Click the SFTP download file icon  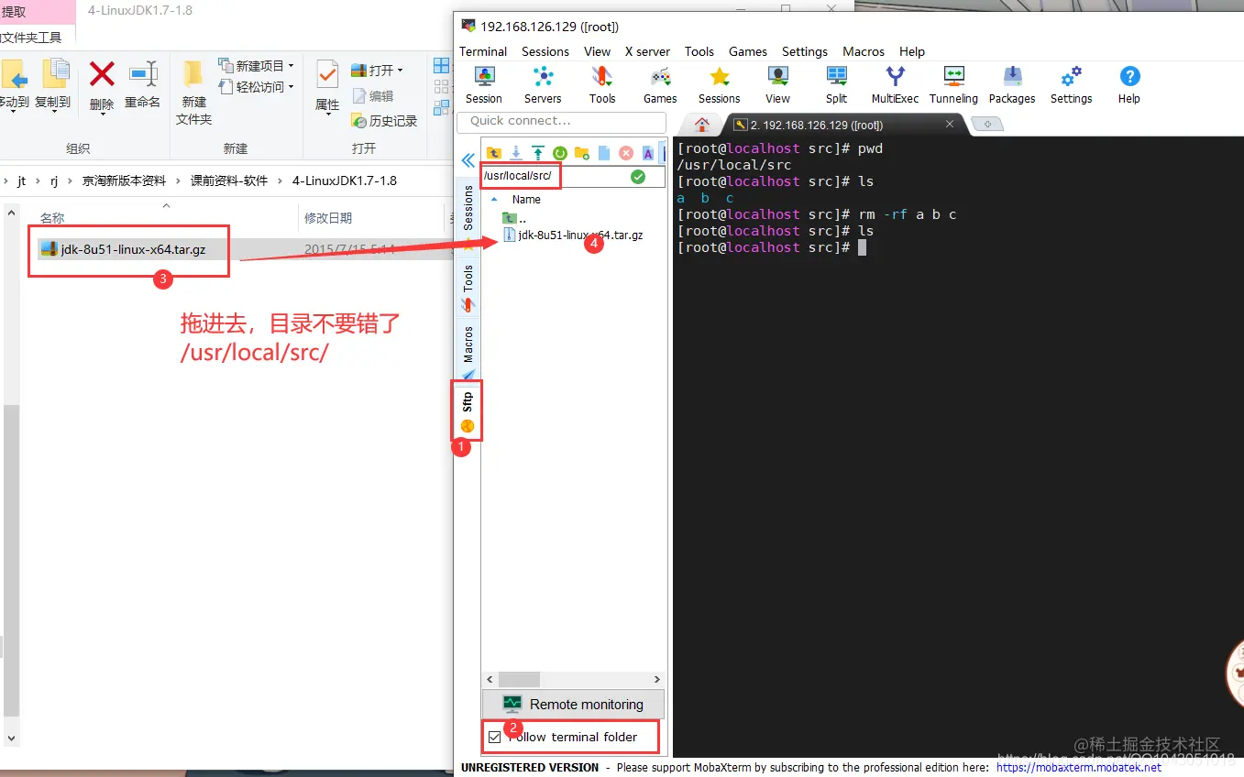click(x=516, y=153)
